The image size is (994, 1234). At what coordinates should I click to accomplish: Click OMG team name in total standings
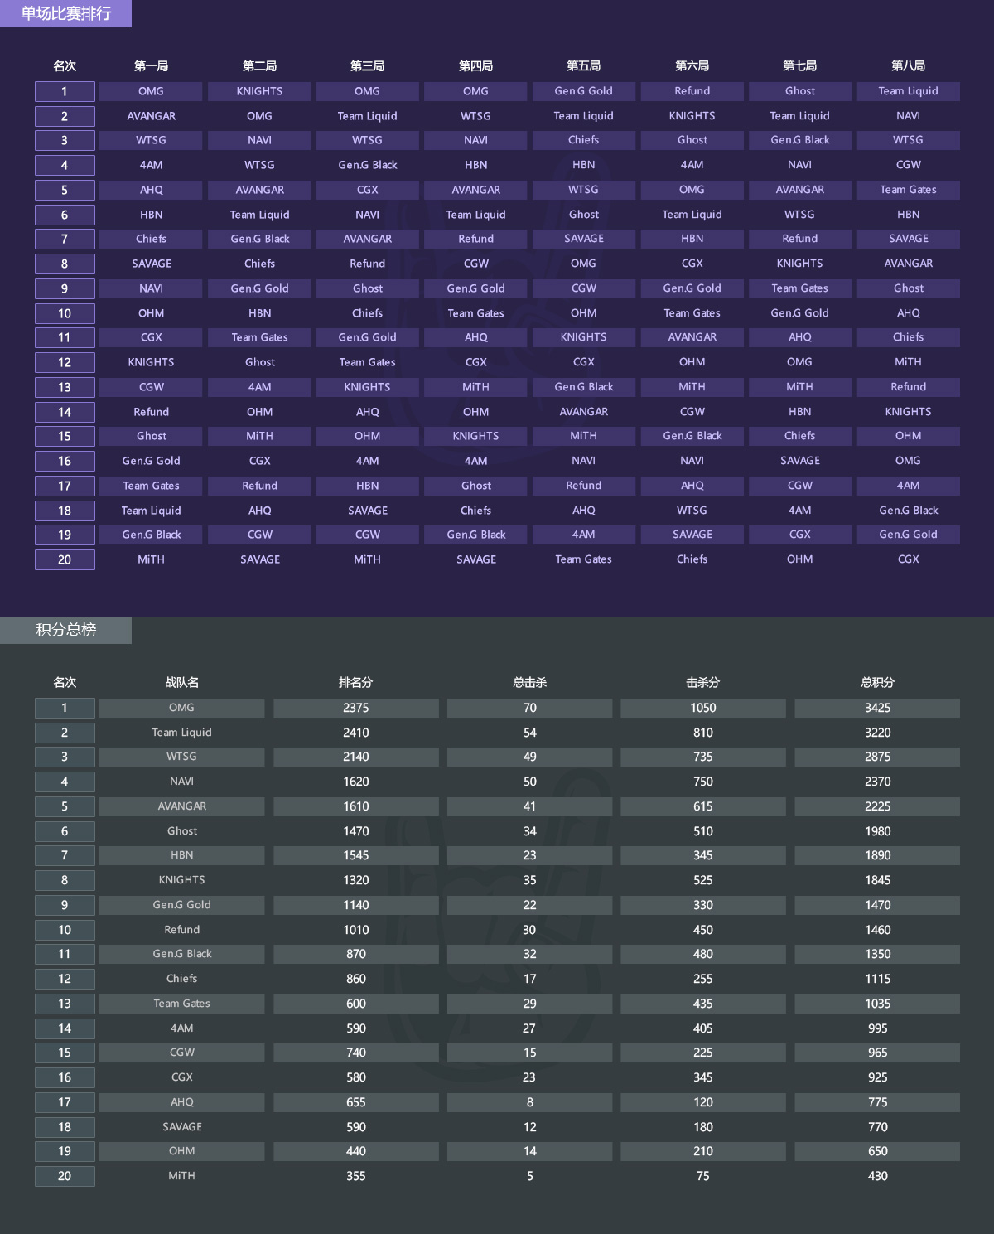point(181,708)
